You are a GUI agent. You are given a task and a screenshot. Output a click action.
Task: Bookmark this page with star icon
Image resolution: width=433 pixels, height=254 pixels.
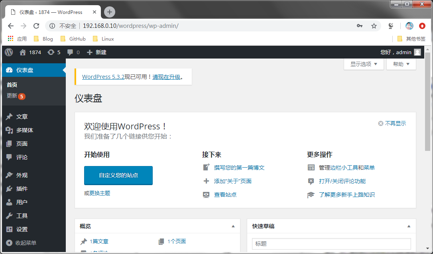coord(374,26)
